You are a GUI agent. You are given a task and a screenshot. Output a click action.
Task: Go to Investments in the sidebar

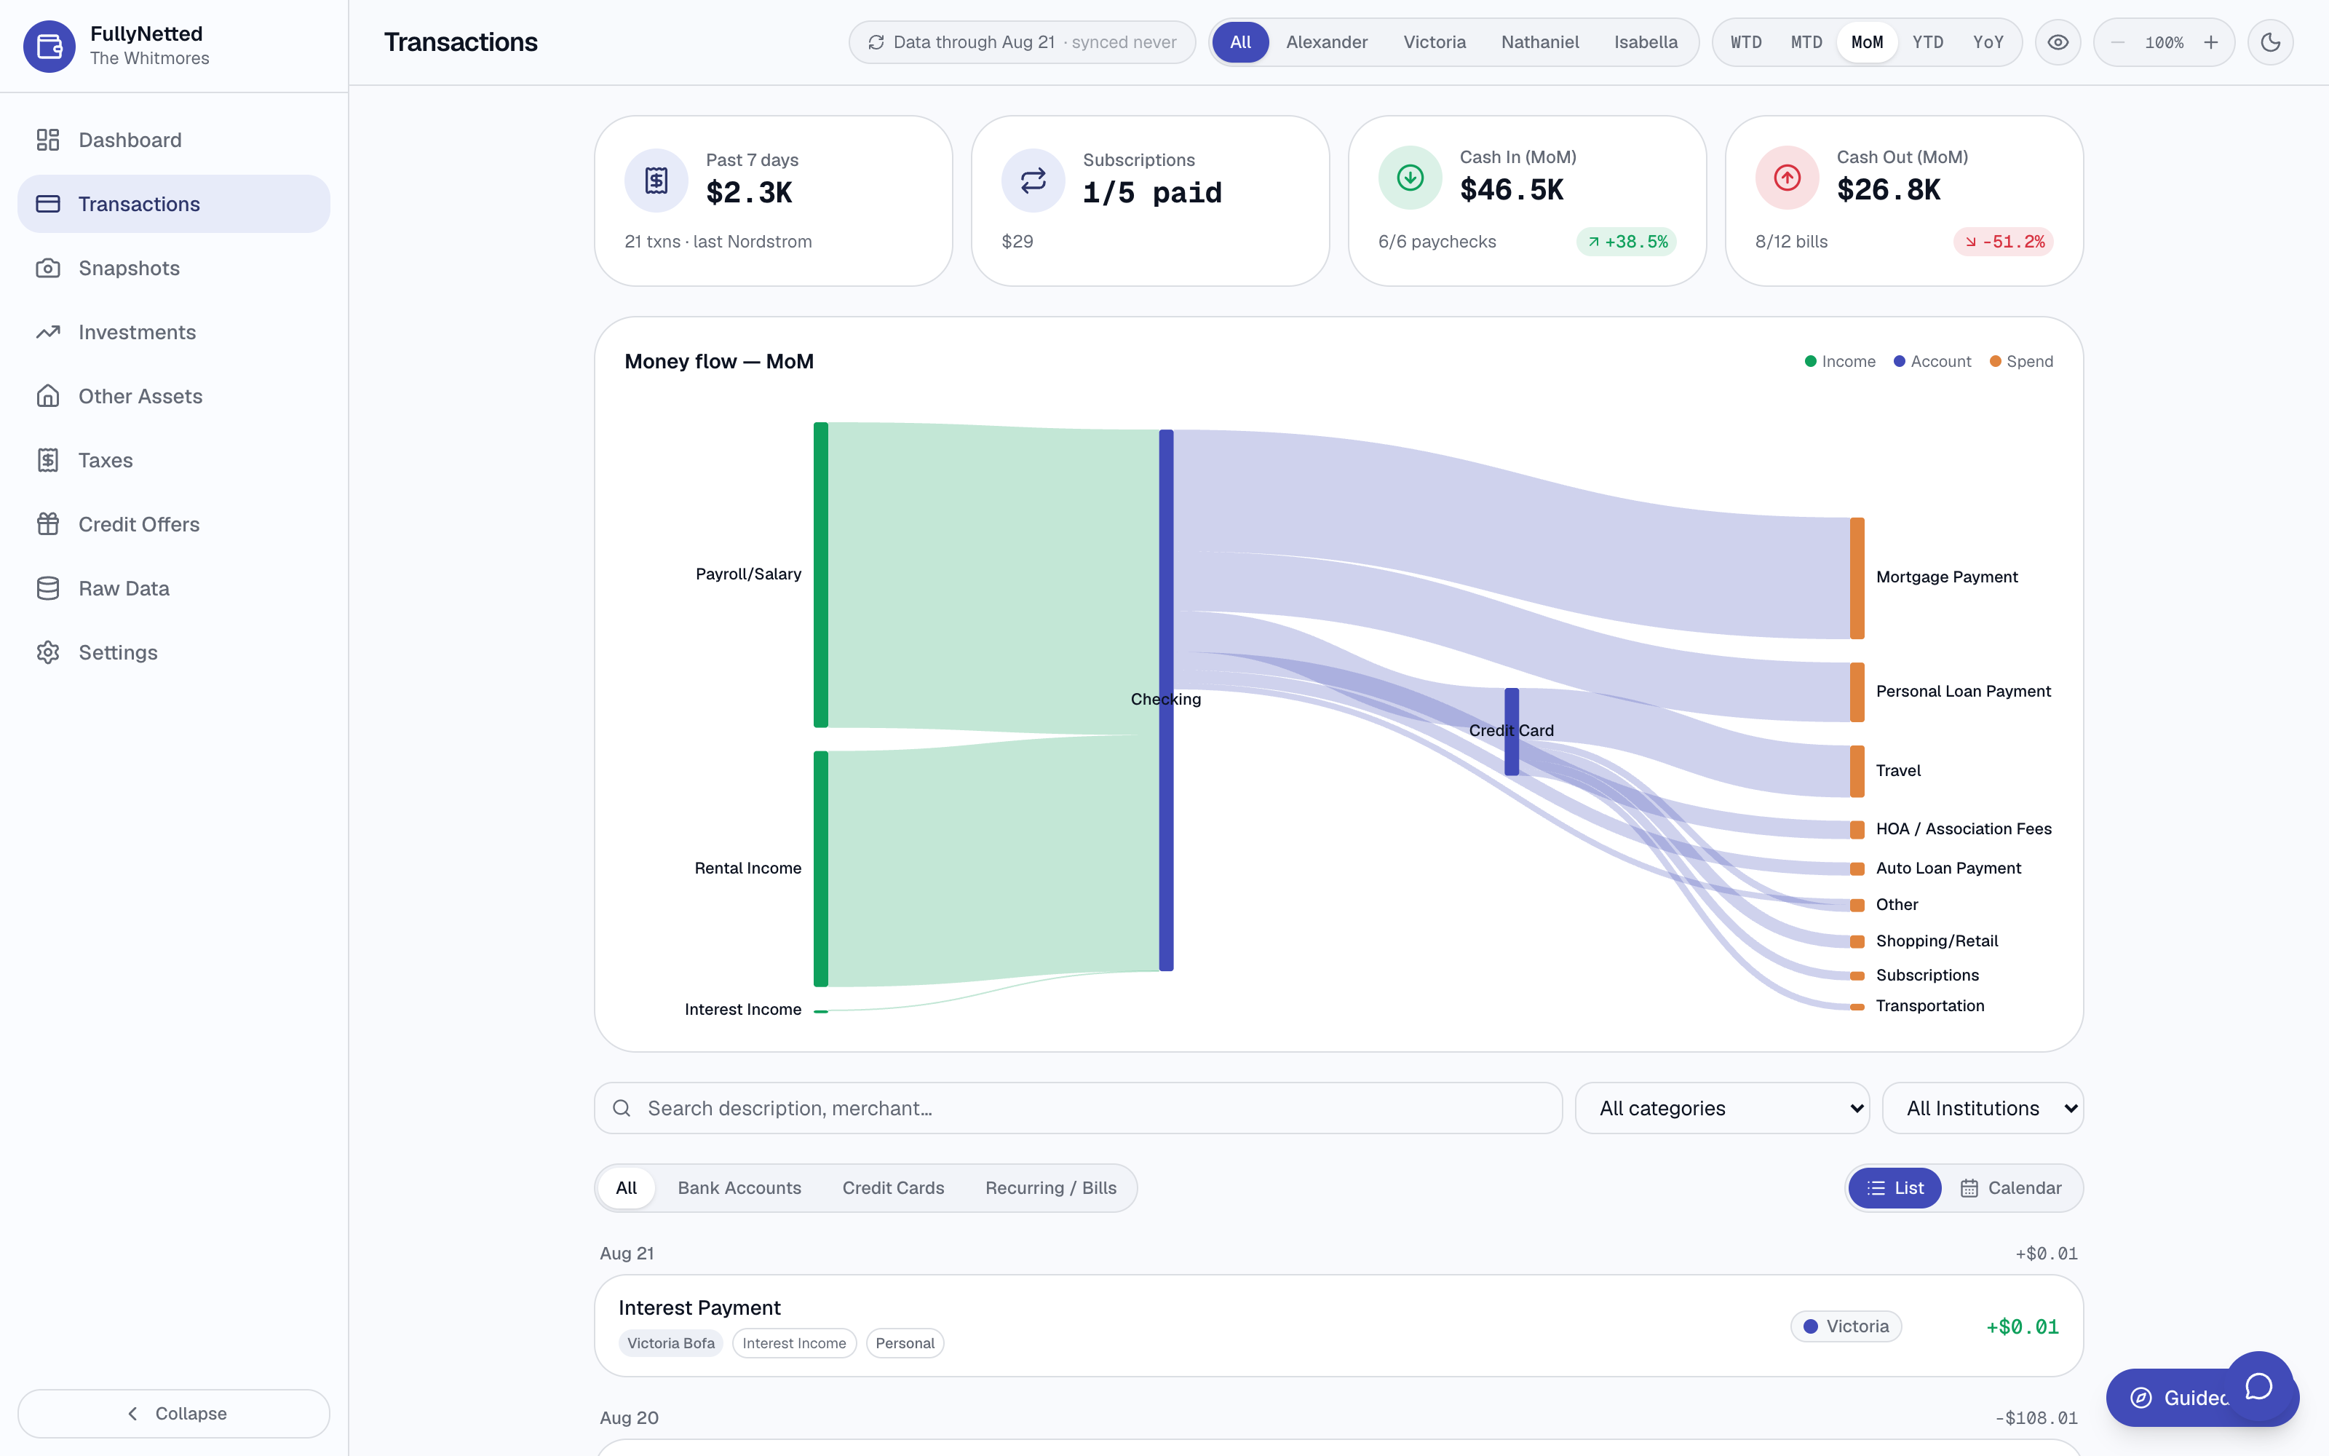[173, 332]
